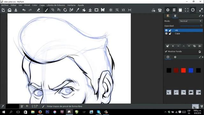This screenshot has height=115, width=204.
Task: Add a new layer with plus button
Action: click(173, 46)
